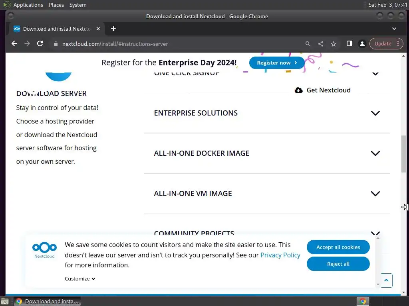409x306 pixels.
Task: Open Customize cookie options
Action: pos(80,279)
